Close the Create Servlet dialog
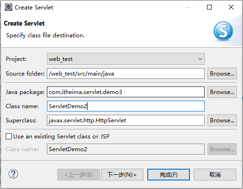This screenshot has height=189, width=243. point(231,7)
